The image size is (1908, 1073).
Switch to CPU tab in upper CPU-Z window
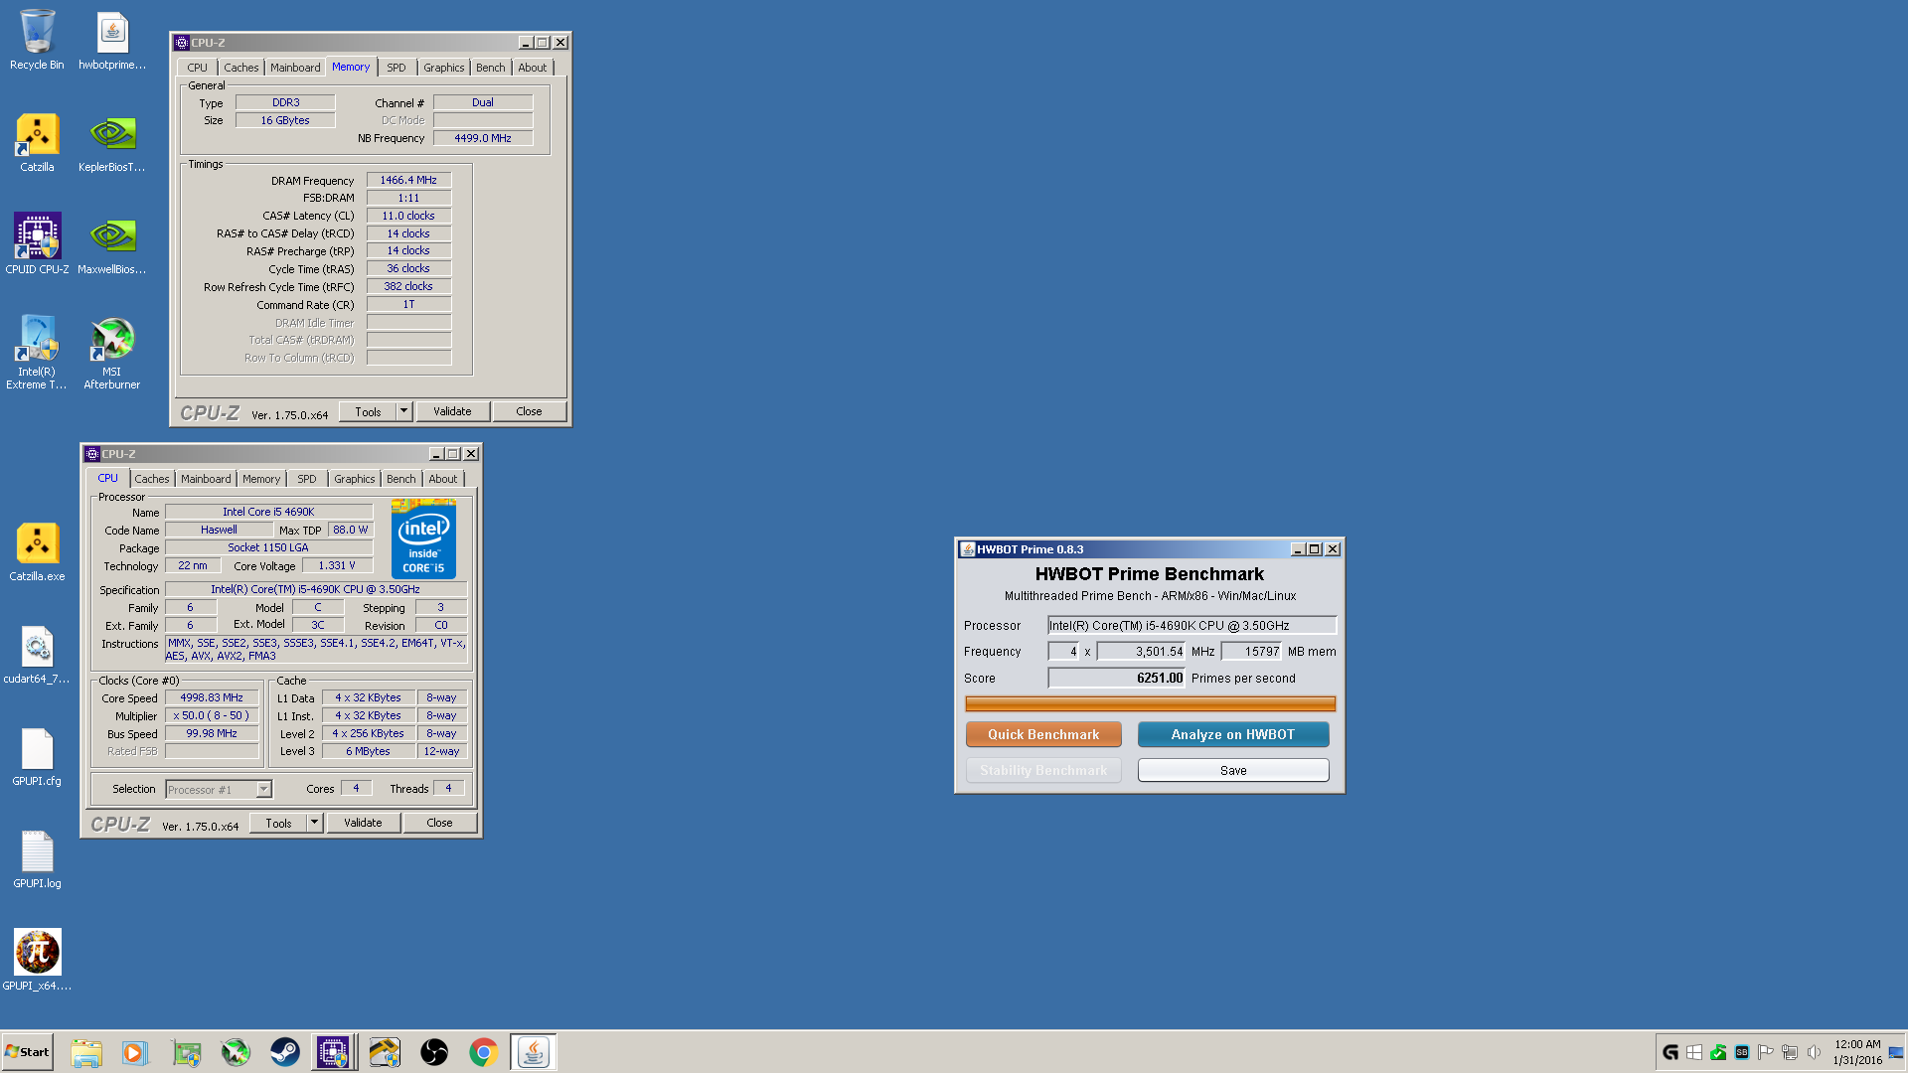197,68
